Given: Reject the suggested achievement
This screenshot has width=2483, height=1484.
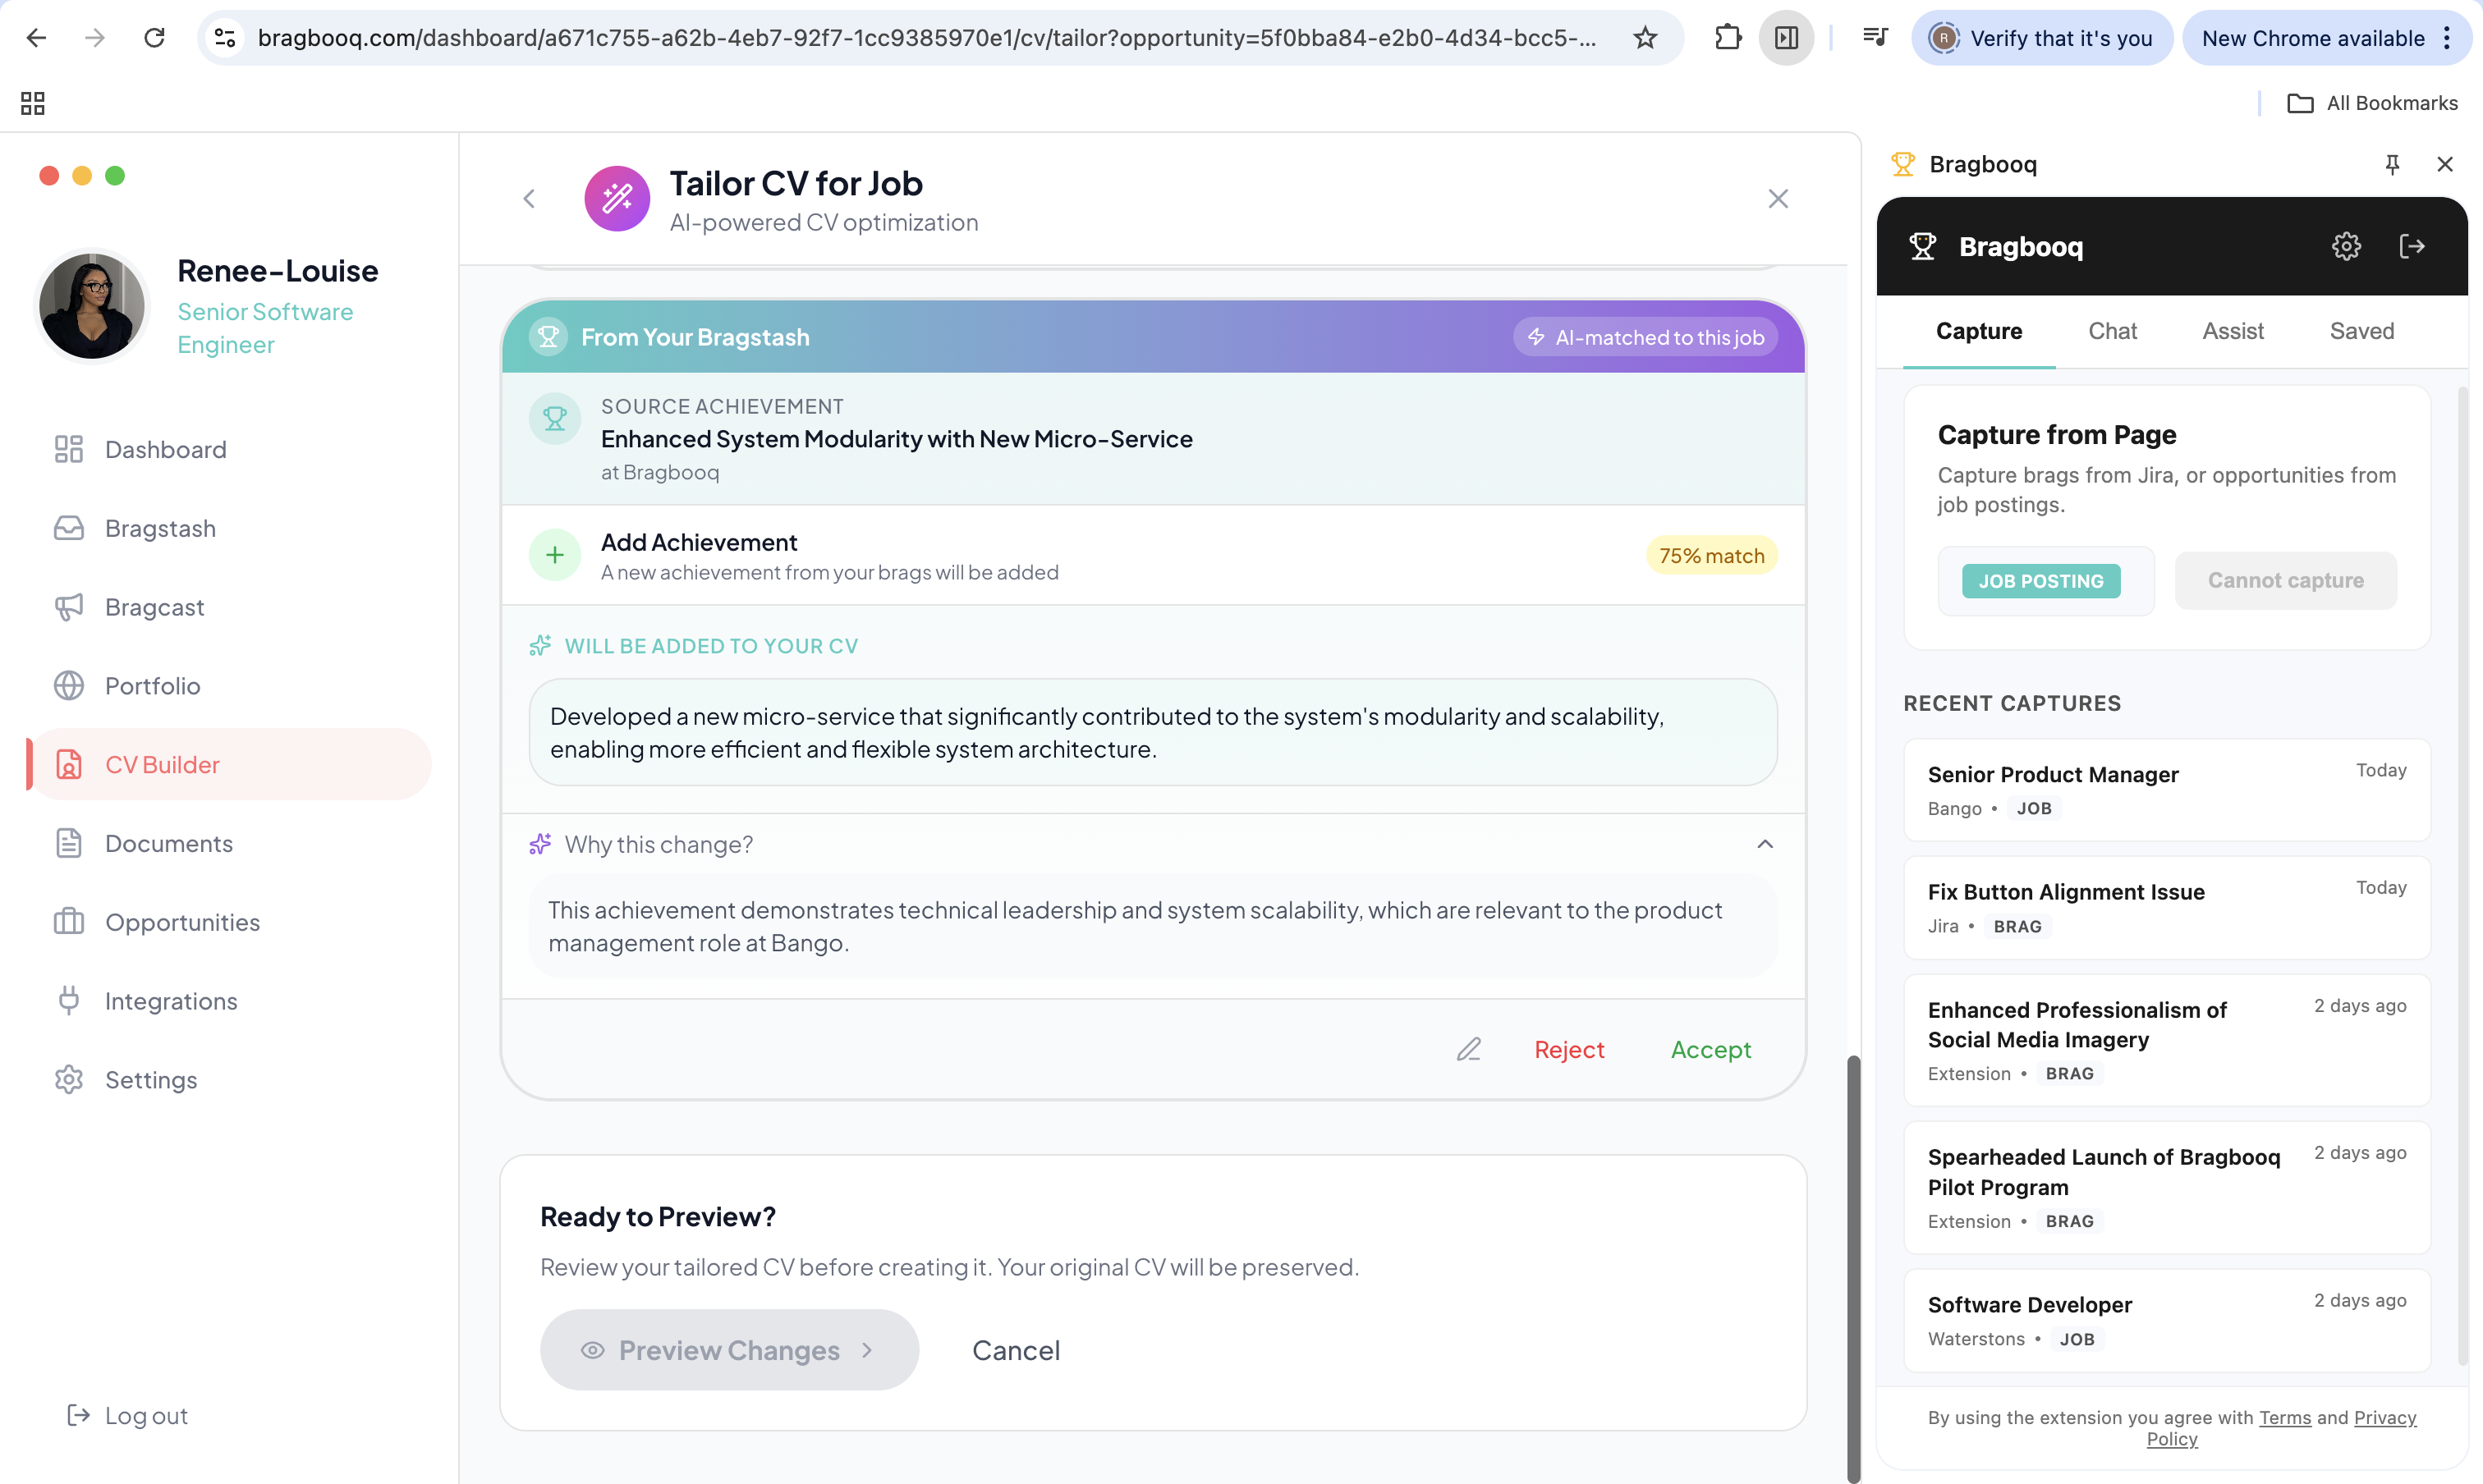Looking at the screenshot, I should point(1568,1049).
